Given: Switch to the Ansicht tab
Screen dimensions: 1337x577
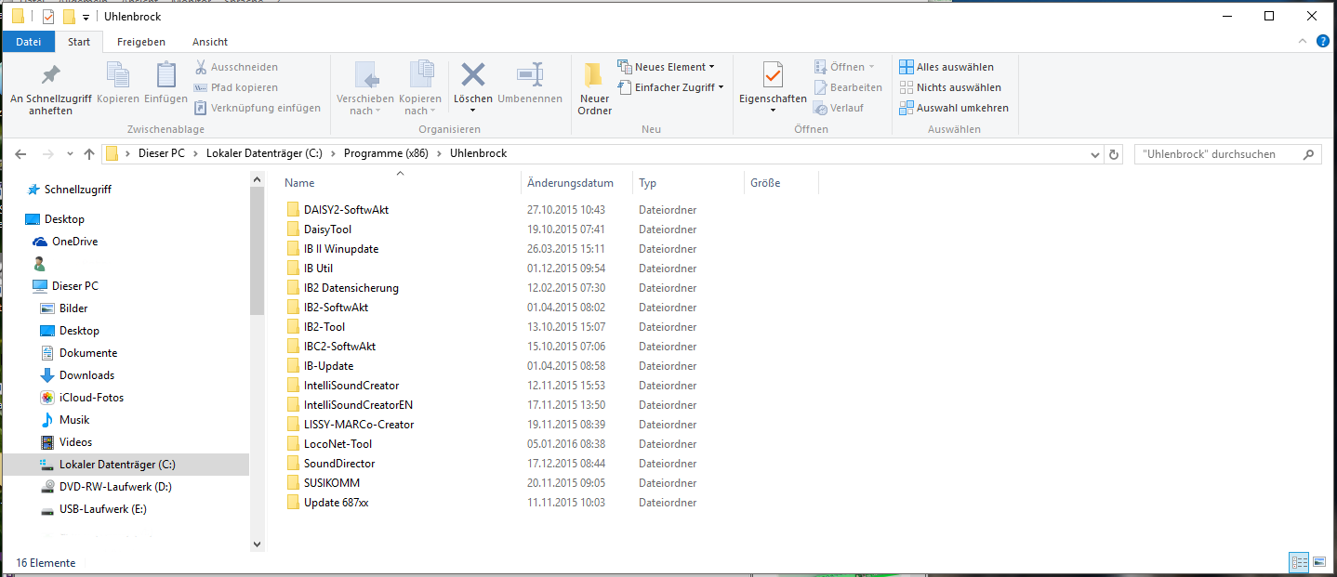Looking at the screenshot, I should 210,42.
